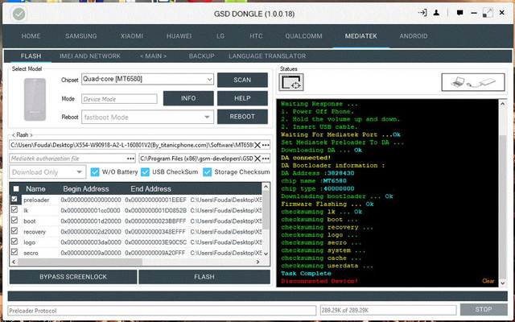Switch to the ANDROID tab
Image resolution: width=515 pixels, height=322 pixels.
click(414, 36)
